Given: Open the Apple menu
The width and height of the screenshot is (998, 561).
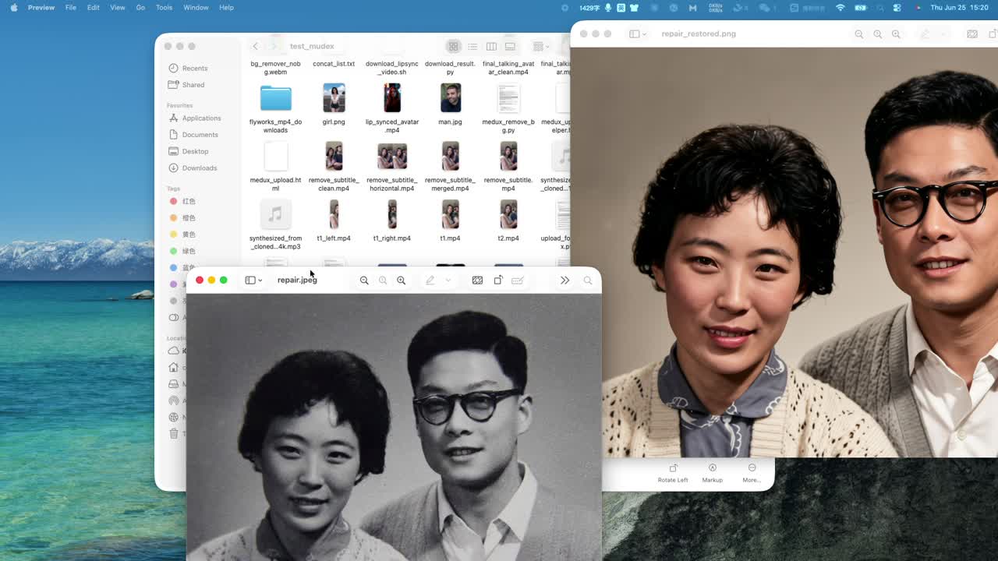Looking at the screenshot, I should 13,7.
